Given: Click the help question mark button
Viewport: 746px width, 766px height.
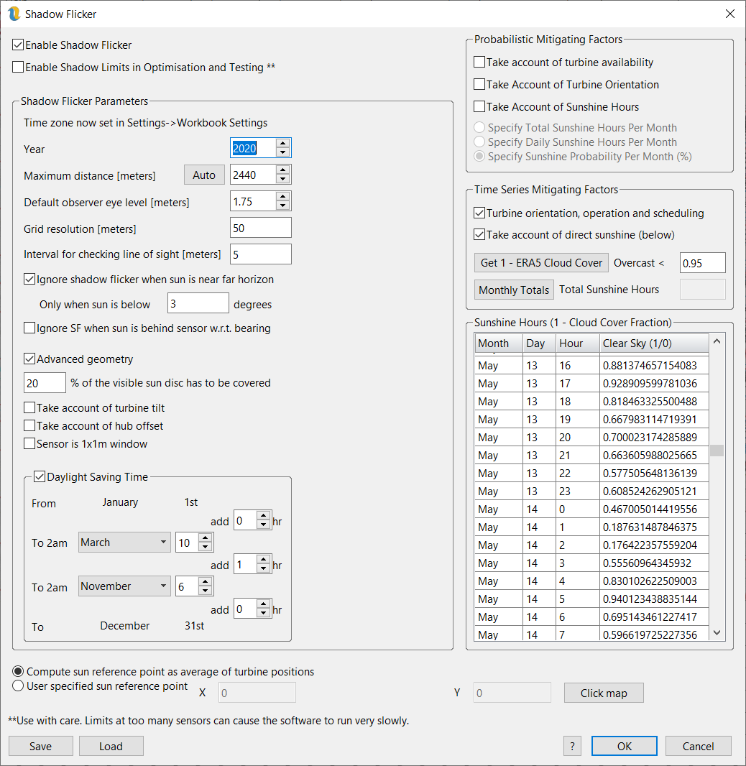Looking at the screenshot, I should point(572,746).
